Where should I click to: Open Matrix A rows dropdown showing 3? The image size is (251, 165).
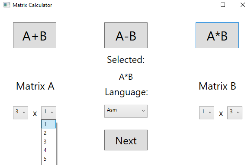click(20, 113)
